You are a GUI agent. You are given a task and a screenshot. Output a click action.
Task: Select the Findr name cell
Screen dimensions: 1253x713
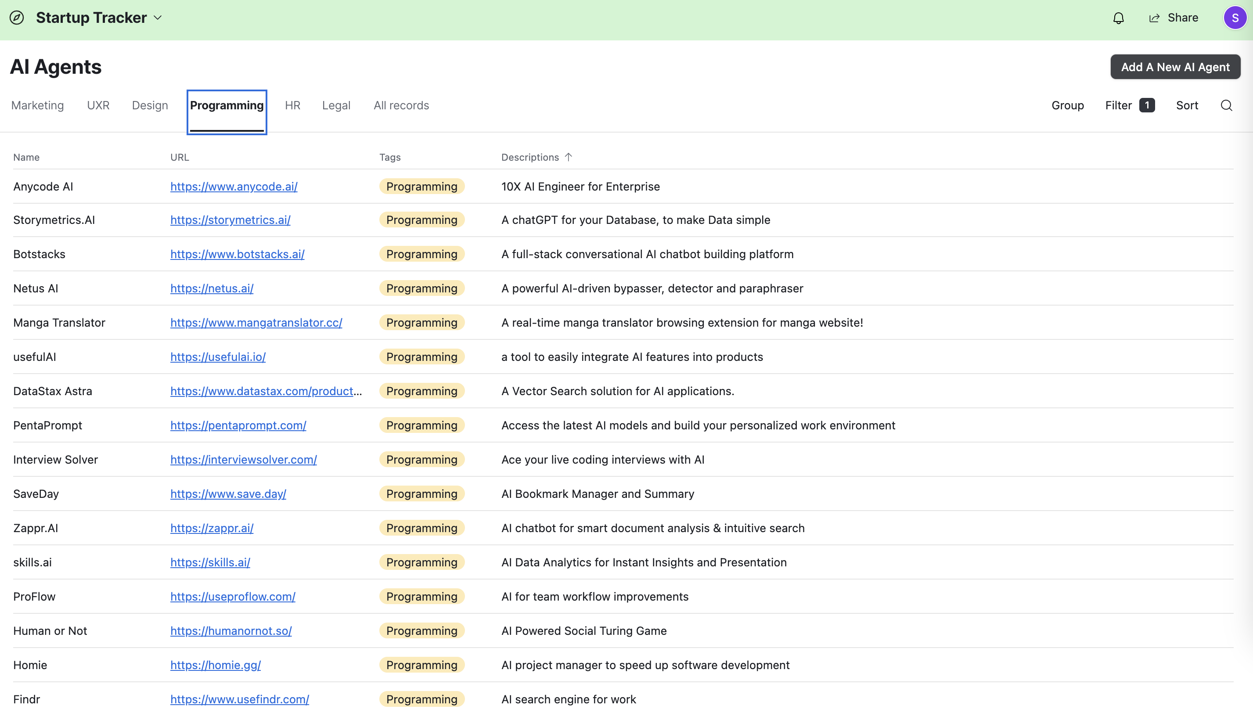(26, 700)
